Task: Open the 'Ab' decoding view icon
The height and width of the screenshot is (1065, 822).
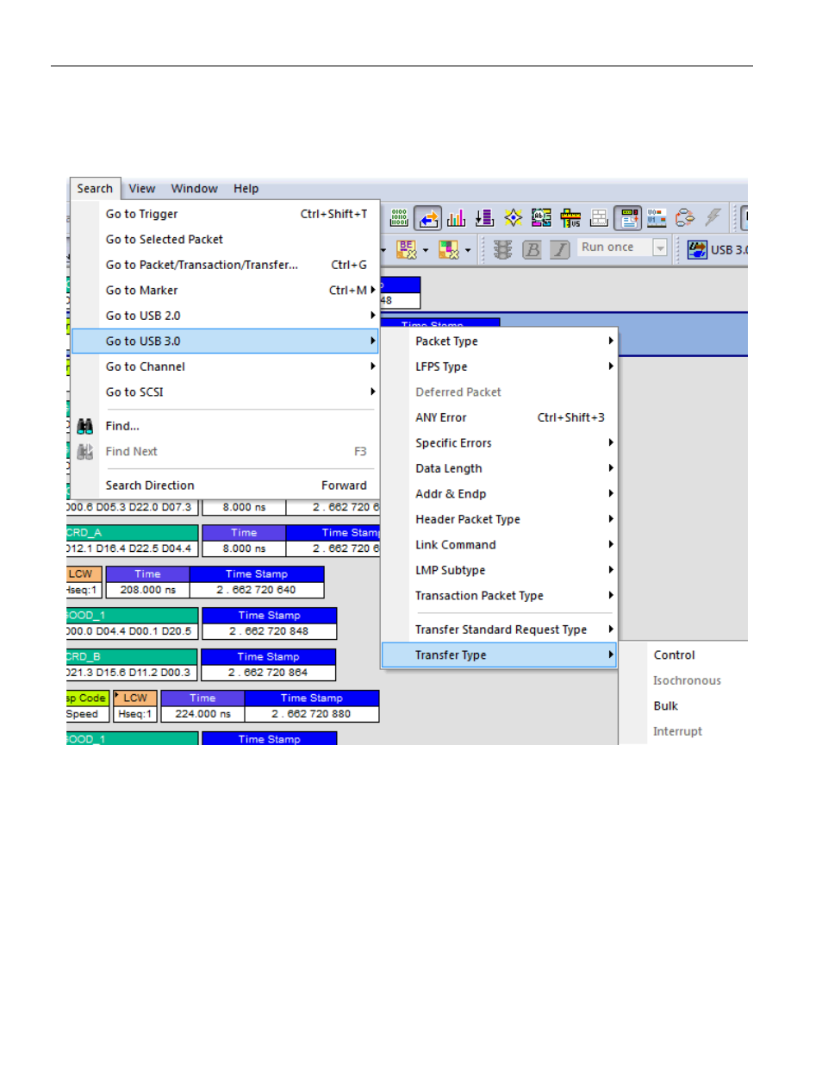Action: click(541, 217)
